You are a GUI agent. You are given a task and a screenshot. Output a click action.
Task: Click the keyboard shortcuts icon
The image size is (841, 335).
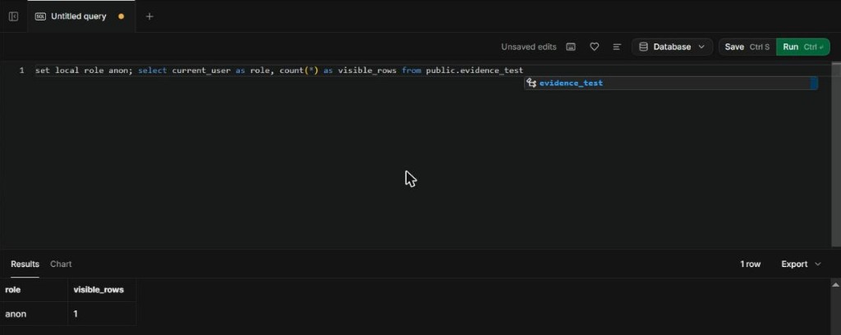tap(572, 47)
